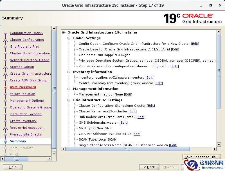
Task: Go to Installation Location step
Action: [26, 114]
